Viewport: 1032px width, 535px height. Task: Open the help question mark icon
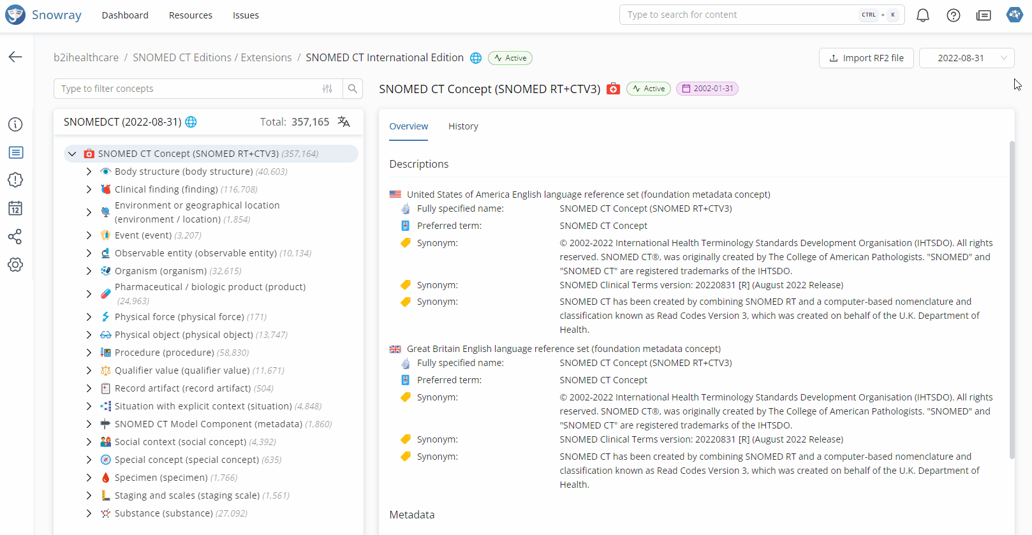click(953, 15)
